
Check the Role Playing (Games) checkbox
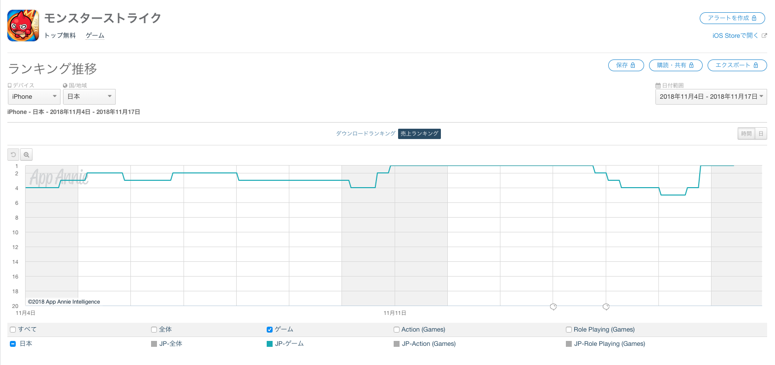point(569,330)
